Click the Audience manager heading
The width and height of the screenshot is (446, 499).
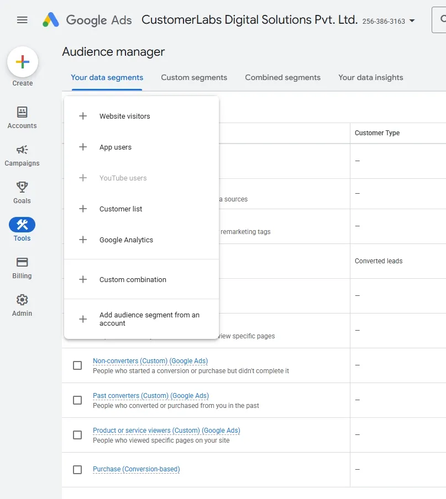[113, 51]
